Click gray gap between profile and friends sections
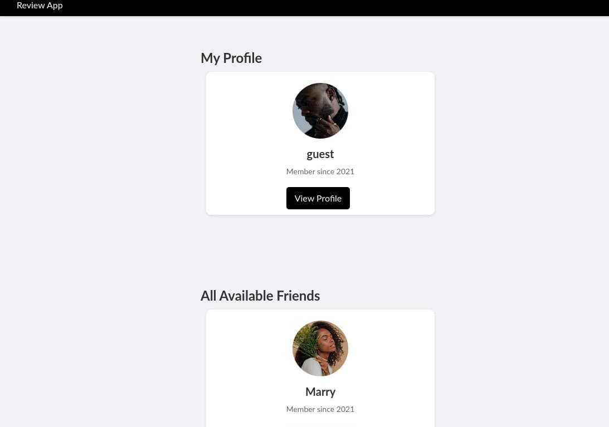The image size is (609, 427). tap(320, 251)
